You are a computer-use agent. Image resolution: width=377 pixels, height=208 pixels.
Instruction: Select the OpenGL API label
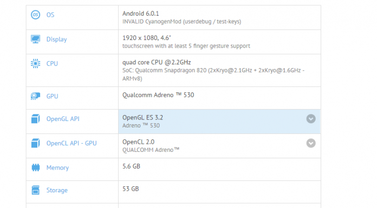point(63,119)
